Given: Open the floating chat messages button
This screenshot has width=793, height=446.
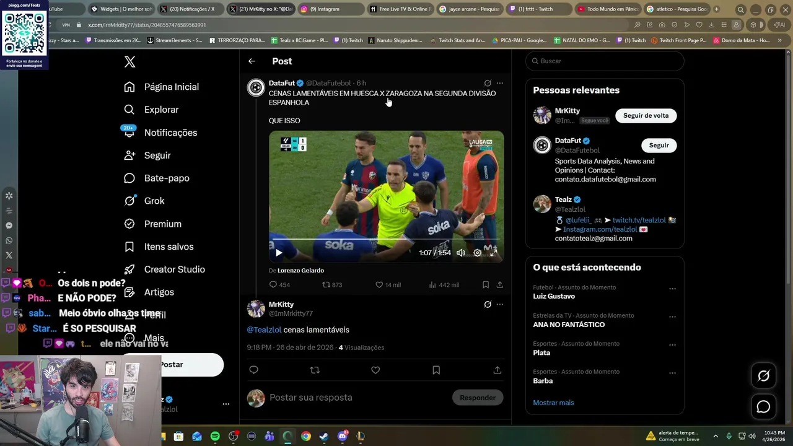Looking at the screenshot, I should [763, 406].
